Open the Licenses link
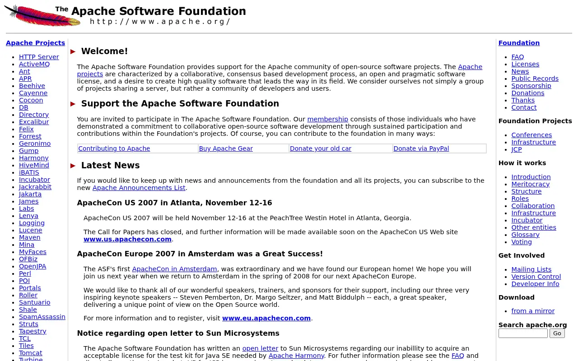The height and width of the screenshot is (361, 578). pyautogui.click(x=525, y=64)
